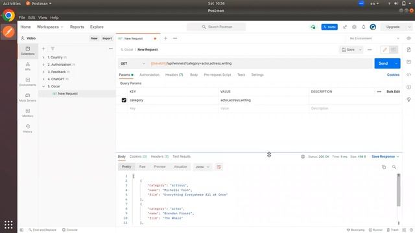This screenshot has height=233, width=415.
Task: Open a new request tab with plus
Action: (166, 38)
